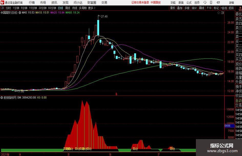Viewport: 242px width, 156px height.
Task: Add stock via +自选 button
Action: coord(224,8)
